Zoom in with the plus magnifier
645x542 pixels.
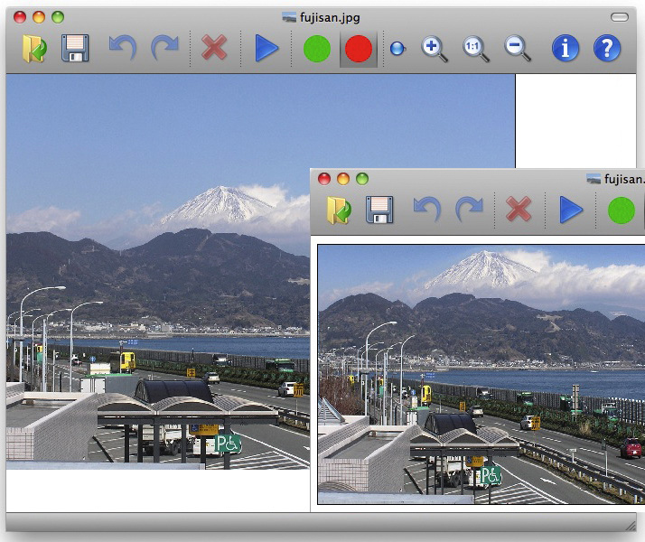coord(435,49)
